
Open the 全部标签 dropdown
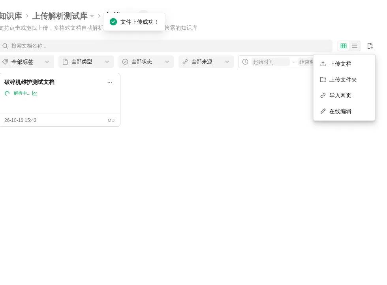point(26,62)
